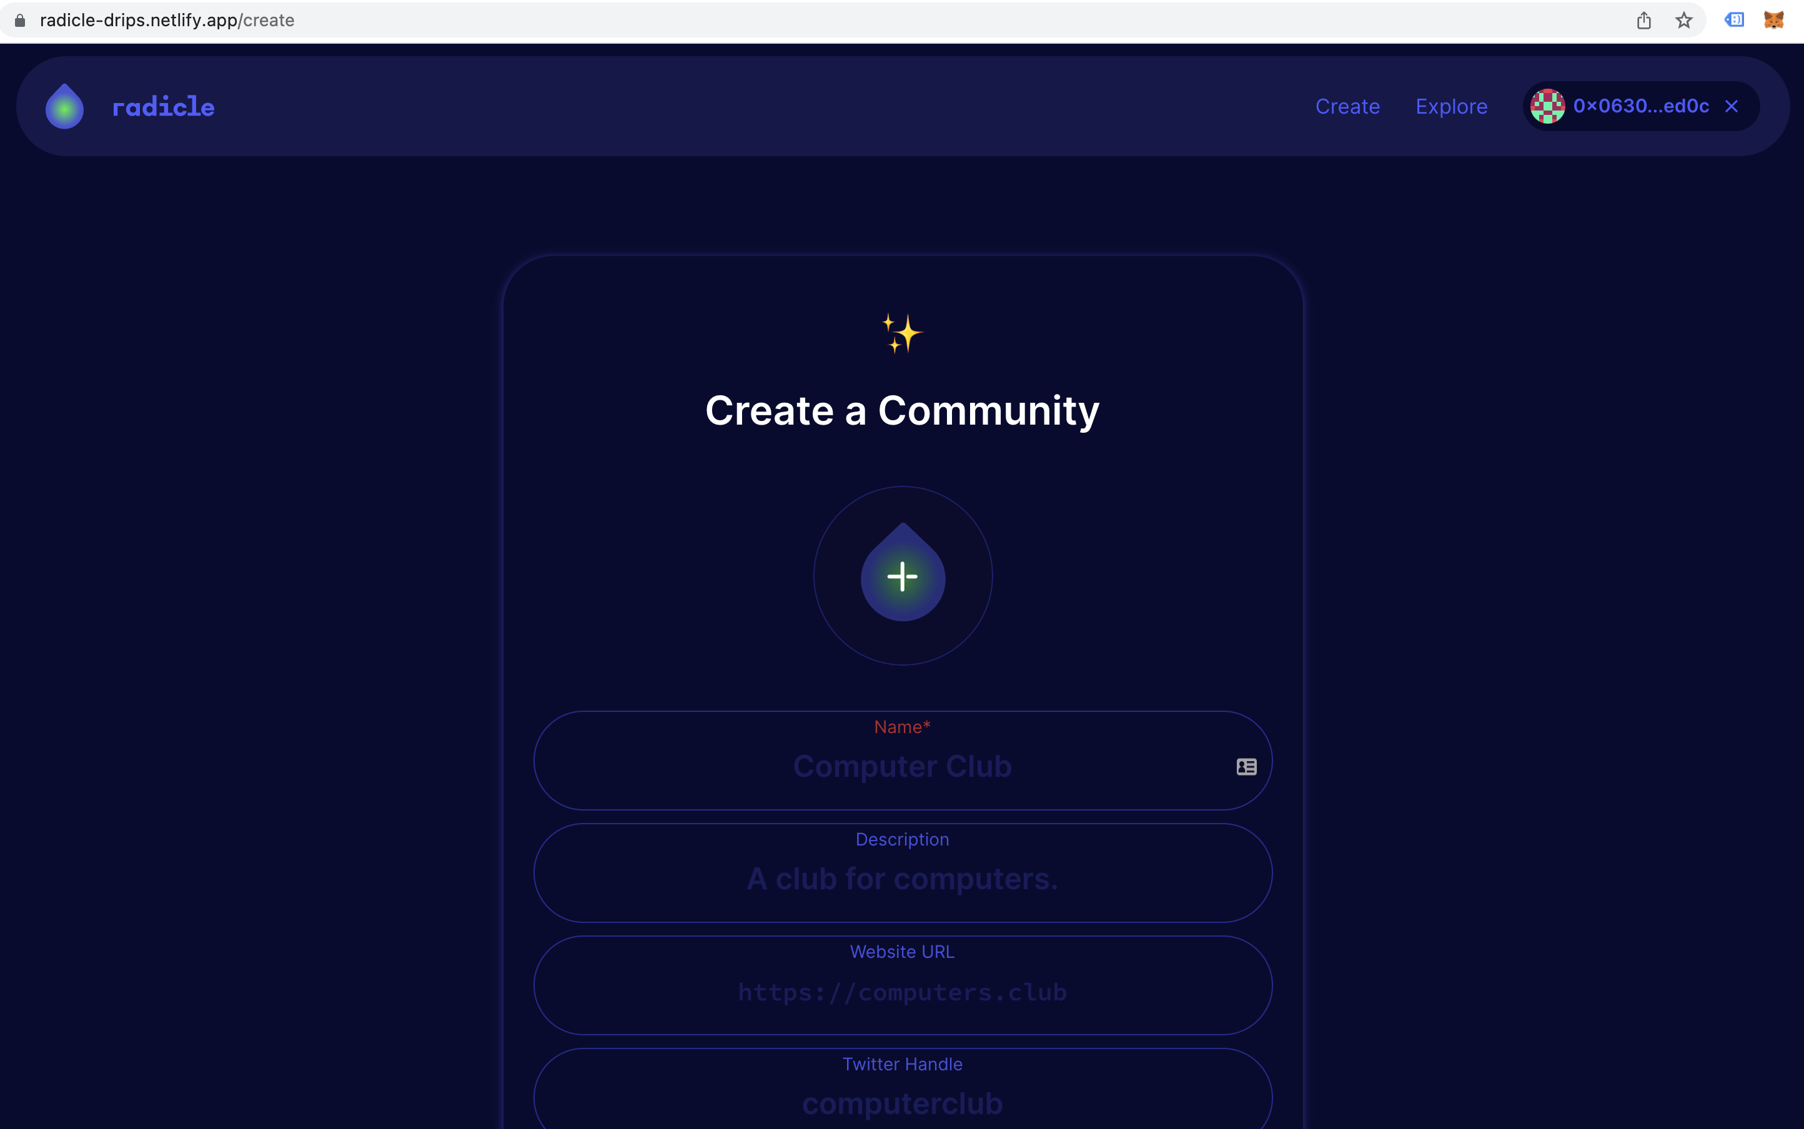Screen dimensions: 1804x1129
Task: Open the radicle wordmark home link
Action: (x=164, y=107)
